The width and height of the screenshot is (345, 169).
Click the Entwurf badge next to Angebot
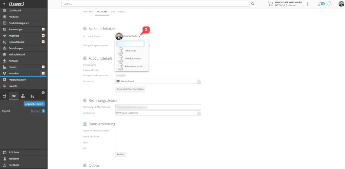36,111
